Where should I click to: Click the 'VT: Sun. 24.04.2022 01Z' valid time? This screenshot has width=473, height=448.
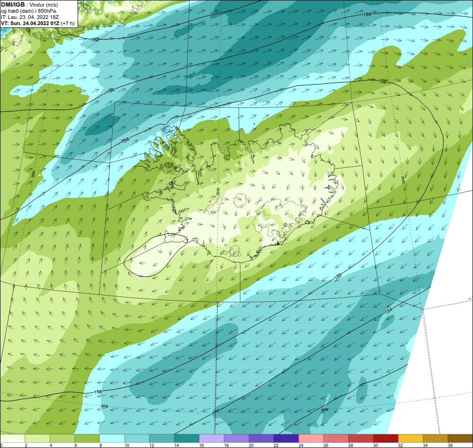point(30,23)
